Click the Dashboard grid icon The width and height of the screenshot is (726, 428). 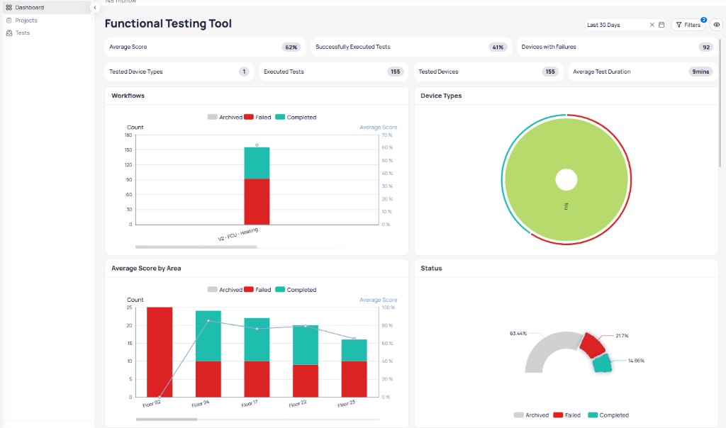tap(9, 7)
